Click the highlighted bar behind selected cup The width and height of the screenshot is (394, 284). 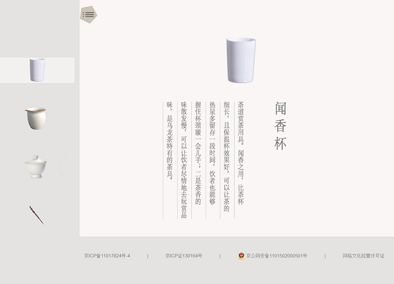[59, 70]
